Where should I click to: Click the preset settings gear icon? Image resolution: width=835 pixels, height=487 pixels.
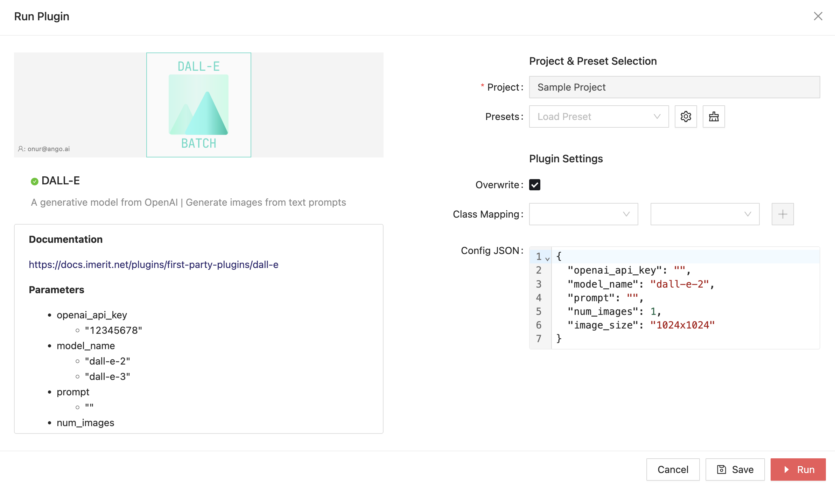coord(686,117)
